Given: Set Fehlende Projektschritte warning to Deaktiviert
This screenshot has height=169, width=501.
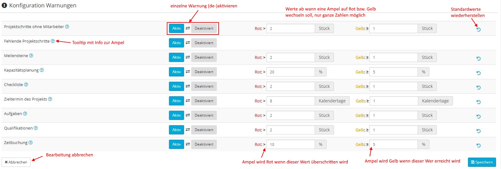Looking at the screenshot, I should point(204,43).
